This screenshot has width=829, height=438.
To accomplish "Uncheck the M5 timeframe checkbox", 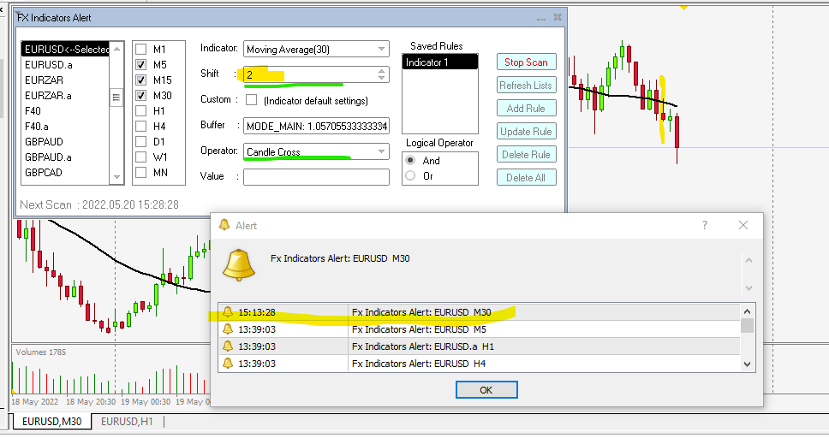I will [x=141, y=64].
